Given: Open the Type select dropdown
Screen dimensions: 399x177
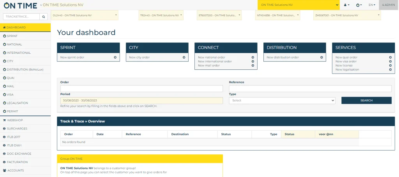Looking at the screenshot, I should coord(282,100).
